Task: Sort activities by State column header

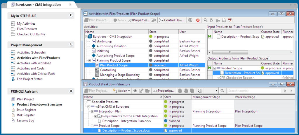Action: [x=163, y=32]
